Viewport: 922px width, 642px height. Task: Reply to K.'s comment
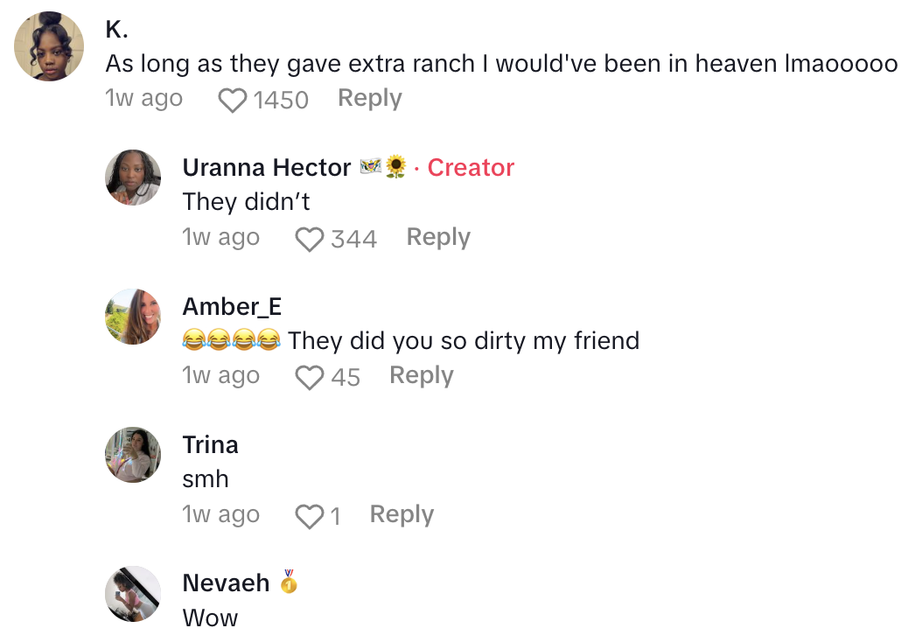369,99
